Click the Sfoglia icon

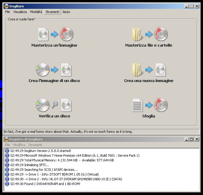coord(148,105)
